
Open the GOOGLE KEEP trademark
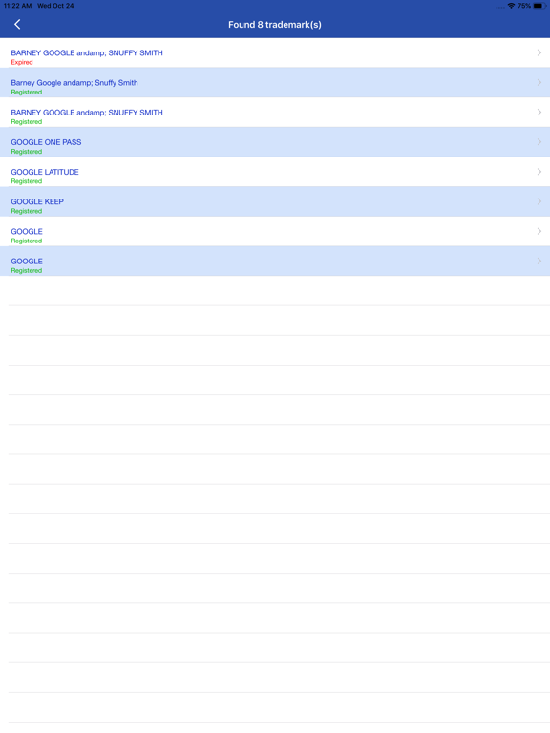[x=275, y=201]
